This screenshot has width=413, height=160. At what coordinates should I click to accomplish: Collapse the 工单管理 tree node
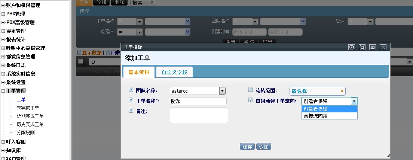point(3,91)
